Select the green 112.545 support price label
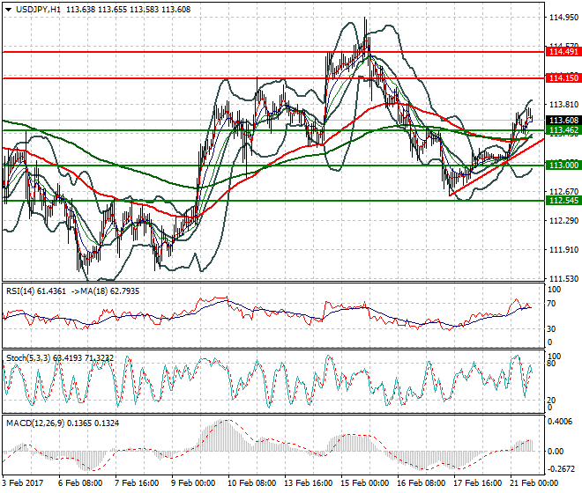The width and height of the screenshot is (582, 493). (563, 201)
